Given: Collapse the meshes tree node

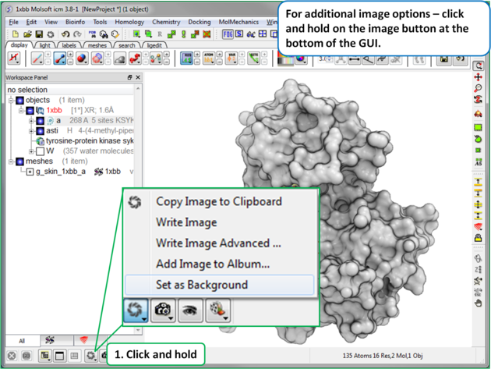Looking at the screenshot, I should click(x=11, y=161).
